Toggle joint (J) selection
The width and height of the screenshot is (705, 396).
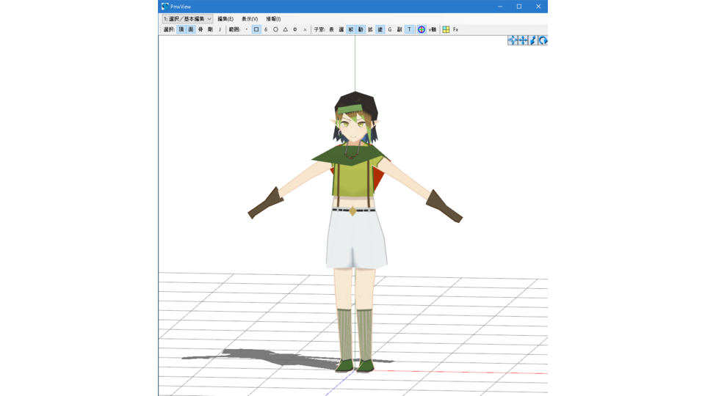[220, 30]
